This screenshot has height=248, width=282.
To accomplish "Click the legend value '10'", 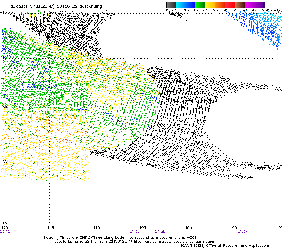I will 186,10.
